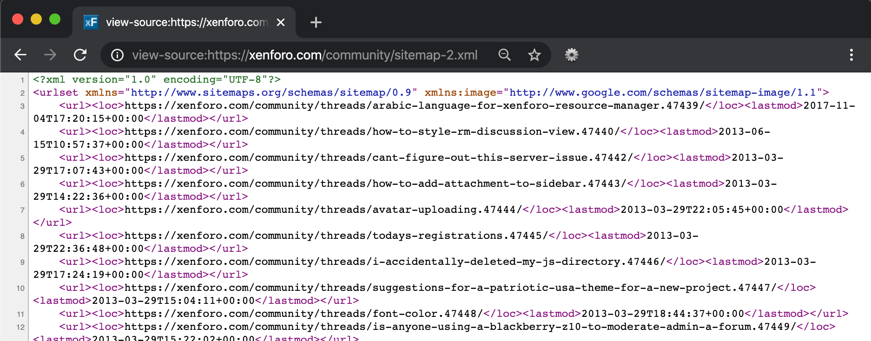Viewport: 871px width, 341px height.
Task: Click the back navigation arrow
Action: tap(20, 55)
